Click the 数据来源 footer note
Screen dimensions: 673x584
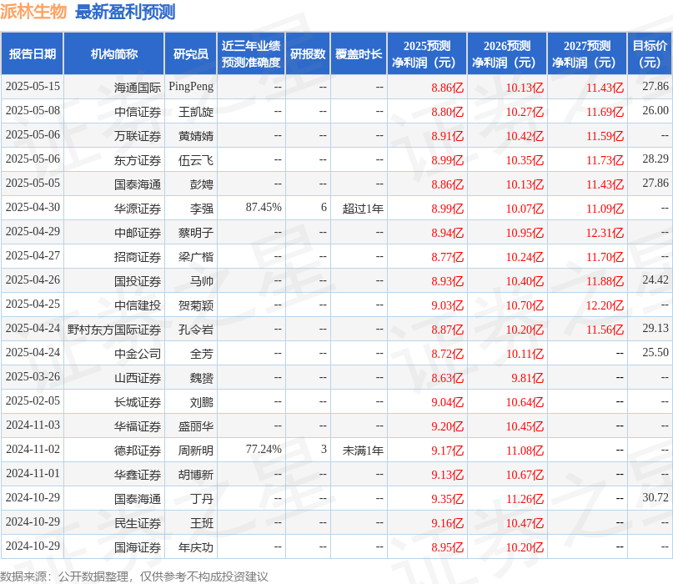pos(134,576)
